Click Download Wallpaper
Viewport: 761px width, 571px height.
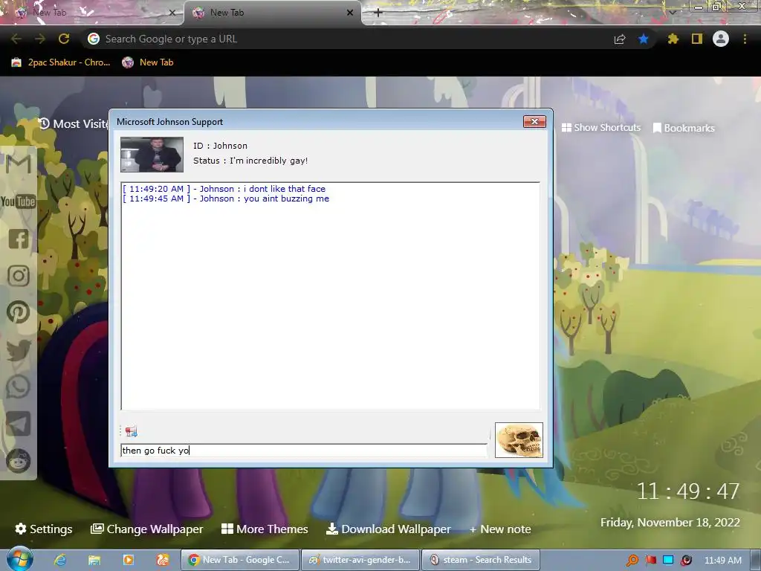[x=388, y=529]
